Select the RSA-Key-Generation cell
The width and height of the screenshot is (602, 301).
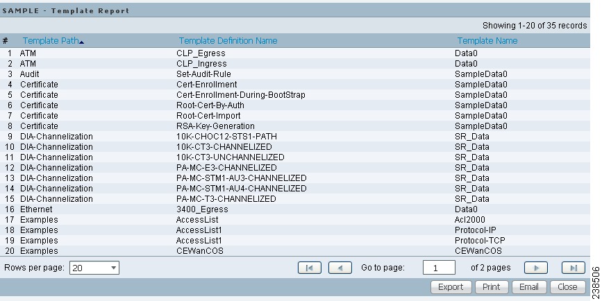(x=215, y=126)
